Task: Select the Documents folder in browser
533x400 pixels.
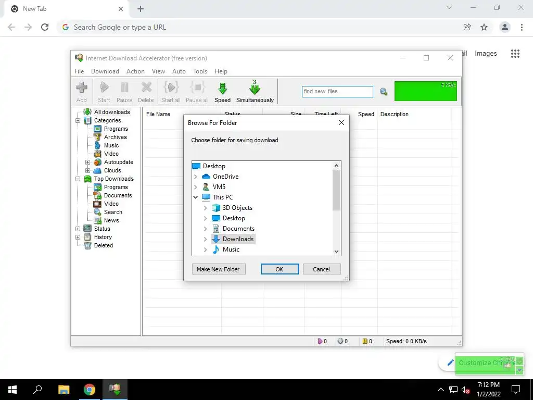Action: (238, 229)
